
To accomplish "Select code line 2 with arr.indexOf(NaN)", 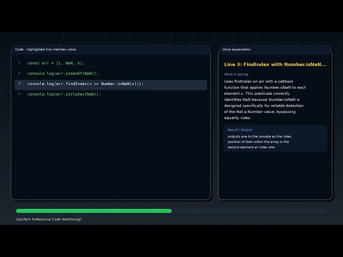I will point(63,73).
